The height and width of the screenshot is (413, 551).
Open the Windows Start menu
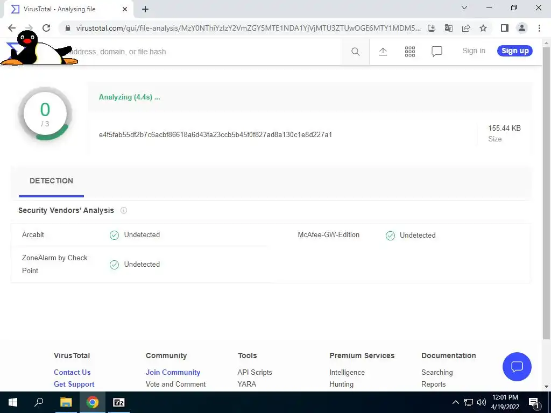[13, 402]
